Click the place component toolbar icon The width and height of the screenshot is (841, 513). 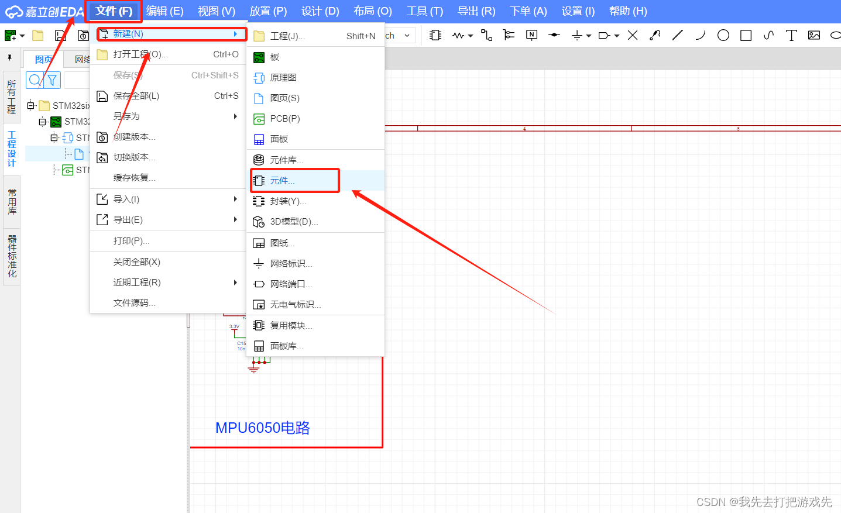tap(435, 35)
